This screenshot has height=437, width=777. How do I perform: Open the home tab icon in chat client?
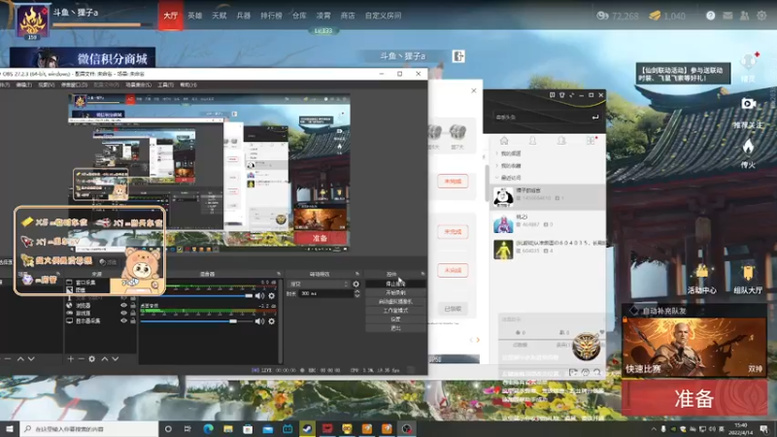(504, 141)
